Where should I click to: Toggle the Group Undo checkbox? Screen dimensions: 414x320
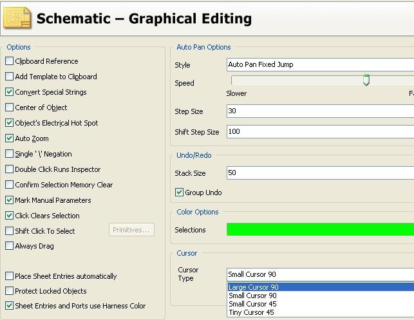point(180,193)
